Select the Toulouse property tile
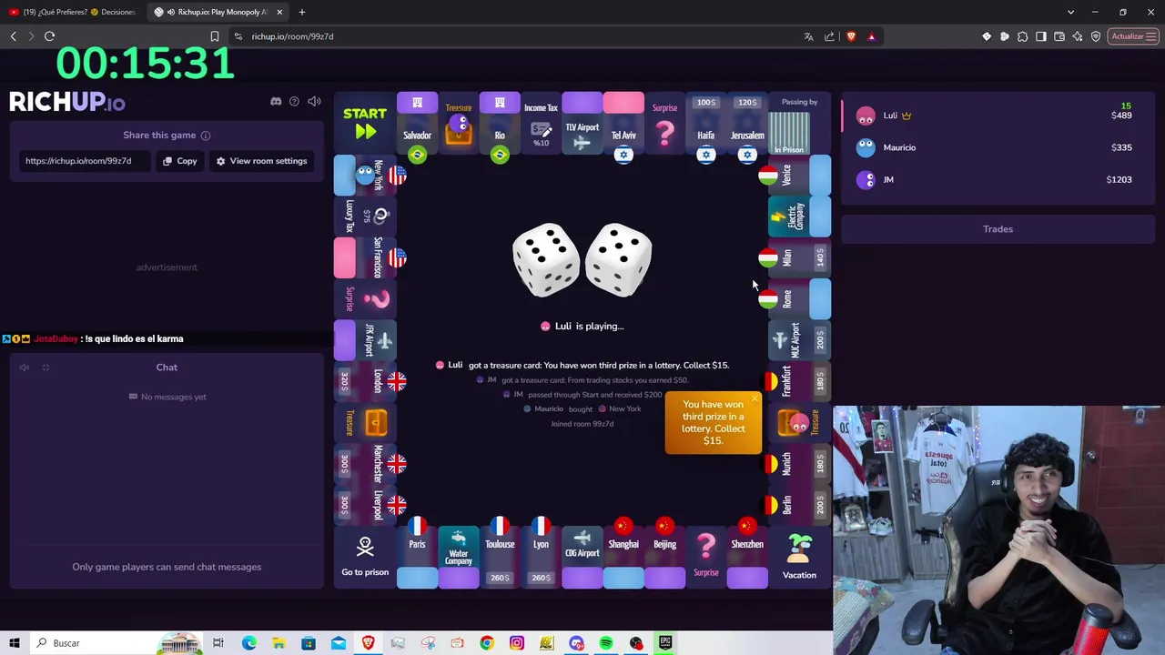The width and height of the screenshot is (1165, 655). [x=500, y=557]
